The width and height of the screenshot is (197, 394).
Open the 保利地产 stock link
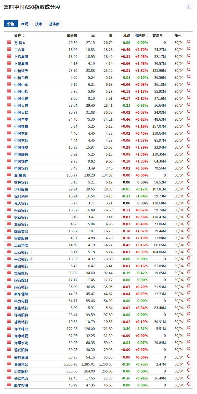click(x=21, y=196)
